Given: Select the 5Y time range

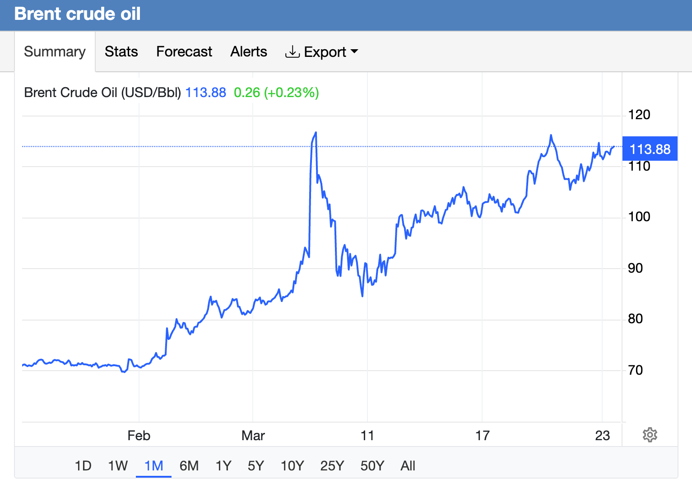Looking at the screenshot, I should [x=256, y=465].
